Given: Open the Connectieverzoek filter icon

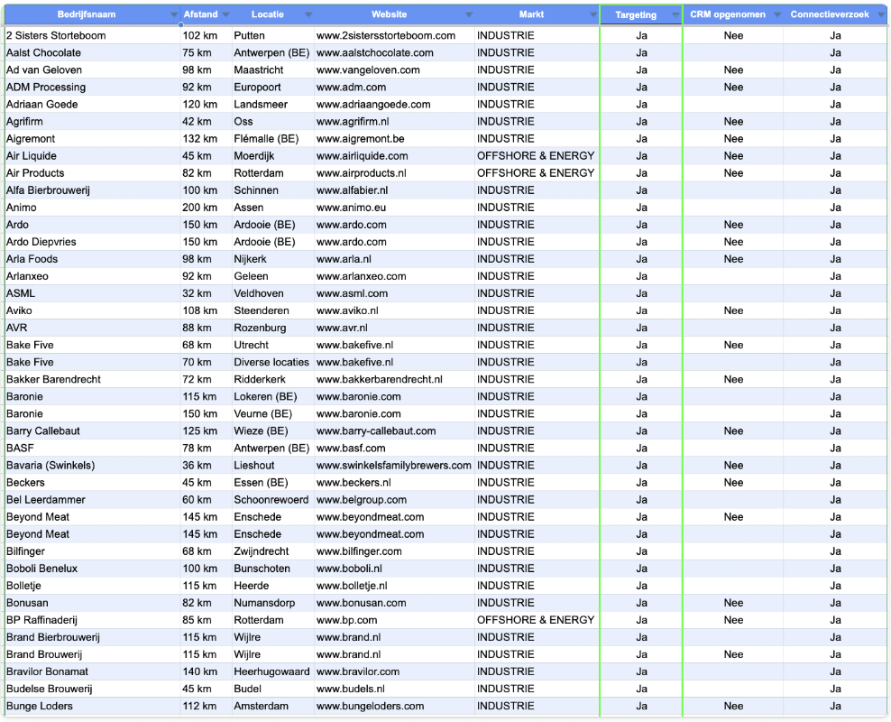Looking at the screenshot, I should [x=881, y=15].
